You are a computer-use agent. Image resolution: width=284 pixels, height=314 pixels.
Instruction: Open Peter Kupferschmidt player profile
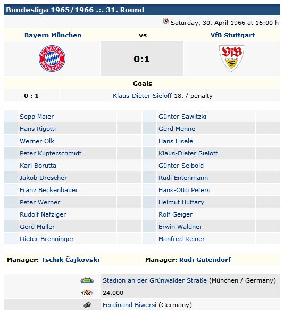[x=51, y=153]
